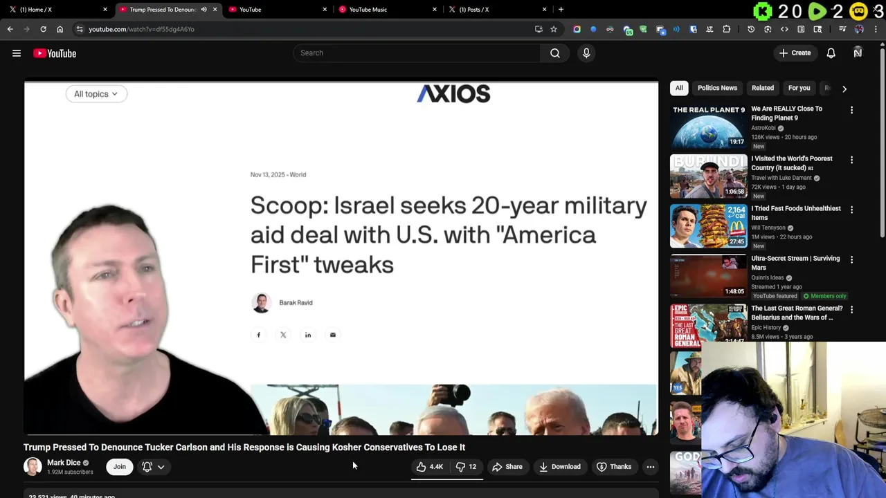Open the YouTube hamburger guide menu
The image size is (886, 498).
(17, 53)
